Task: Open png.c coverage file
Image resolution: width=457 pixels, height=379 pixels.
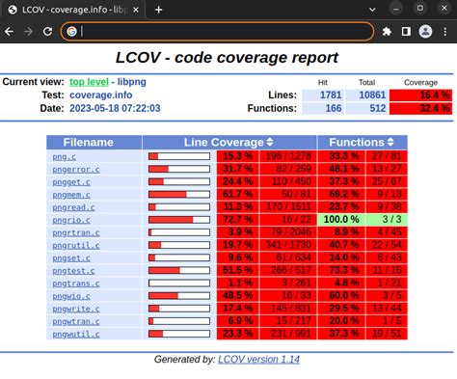Action: (x=64, y=157)
